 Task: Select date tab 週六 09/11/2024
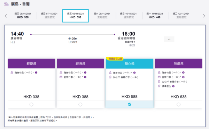(102, 16)
